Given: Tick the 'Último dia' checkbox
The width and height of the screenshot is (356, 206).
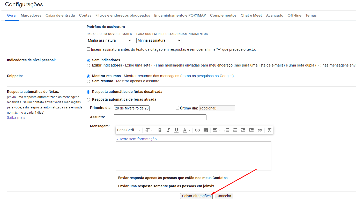Looking at the screenshot, I should coord(177,108).
